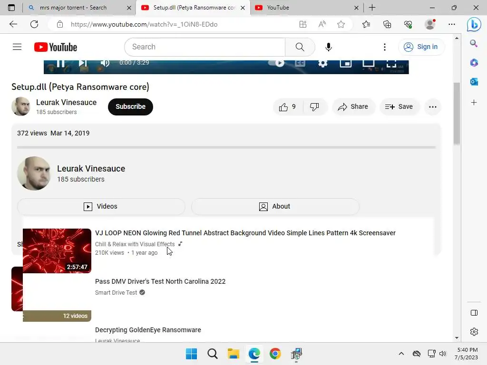Open browser Collections
487x365 pixels.
point(387,24)
